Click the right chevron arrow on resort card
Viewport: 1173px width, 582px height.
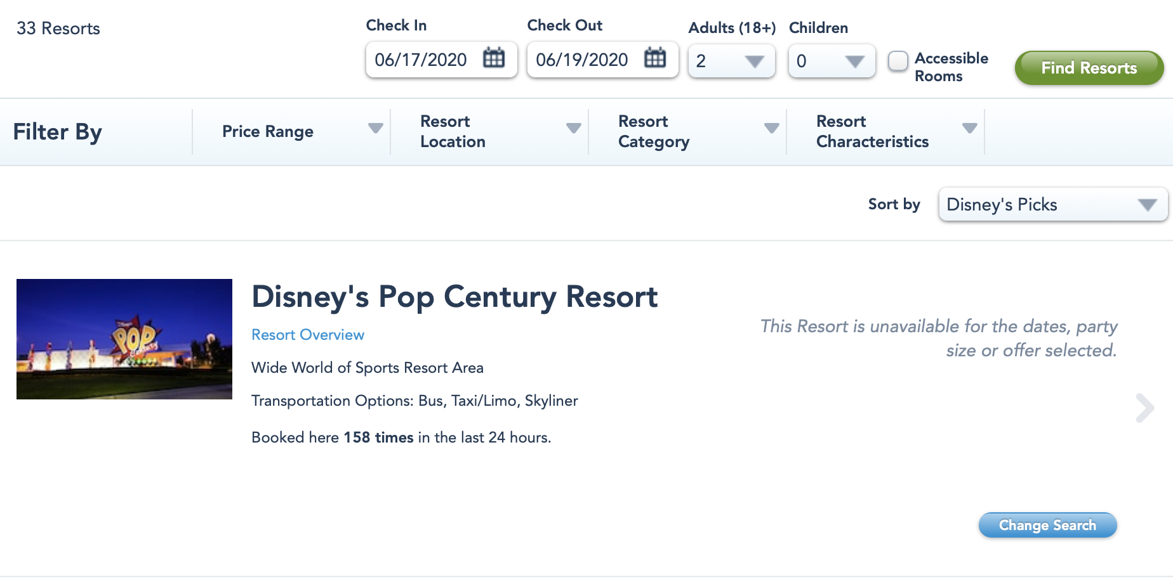[1144, 408]
